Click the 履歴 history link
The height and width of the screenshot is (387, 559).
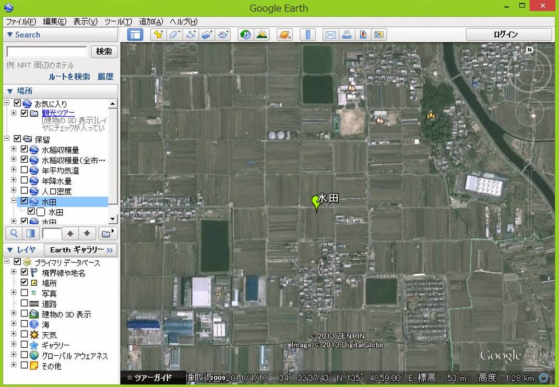point(105,77)
